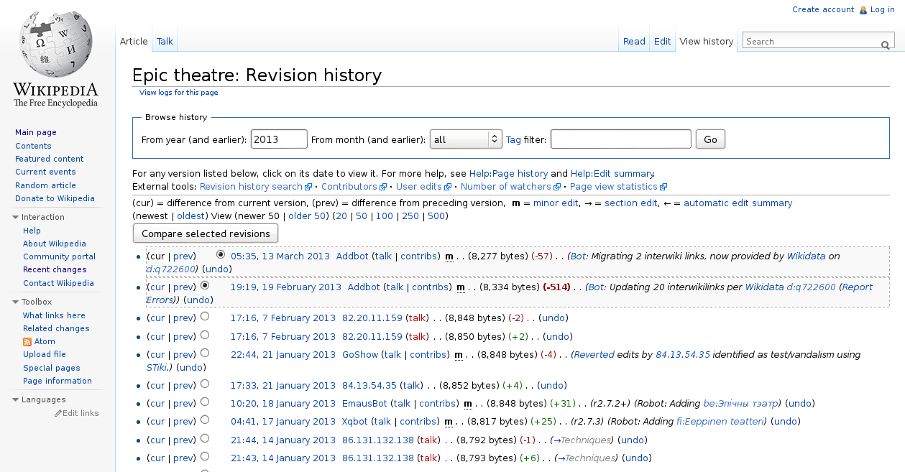
Task: Select radio for 21:43, 14 January 2013 revision
Action: pos(205,456)
